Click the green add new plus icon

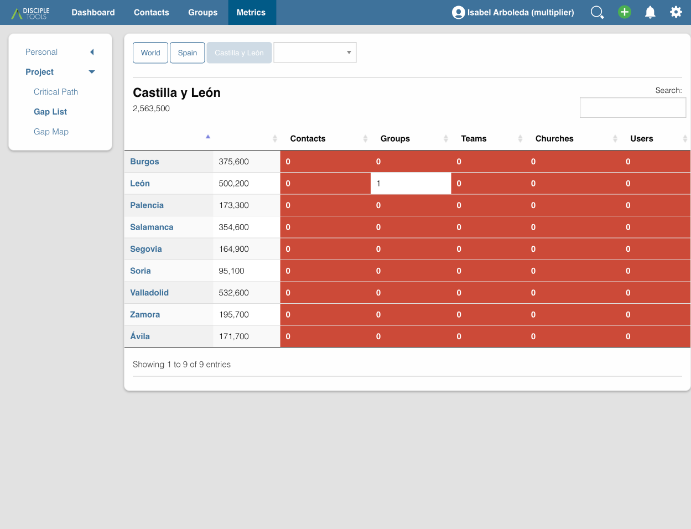coord(625,12)
